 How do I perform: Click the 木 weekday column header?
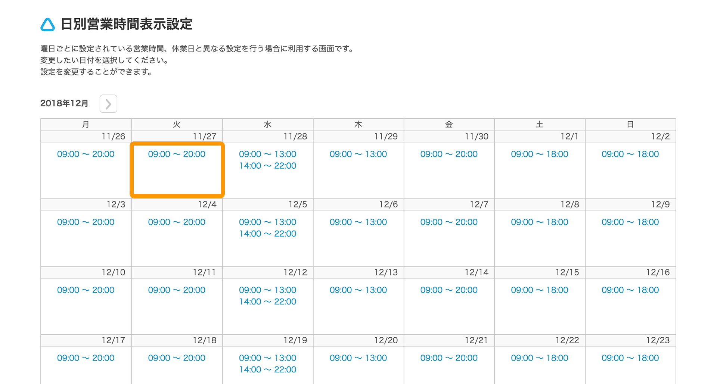click(x=358, y=125)
